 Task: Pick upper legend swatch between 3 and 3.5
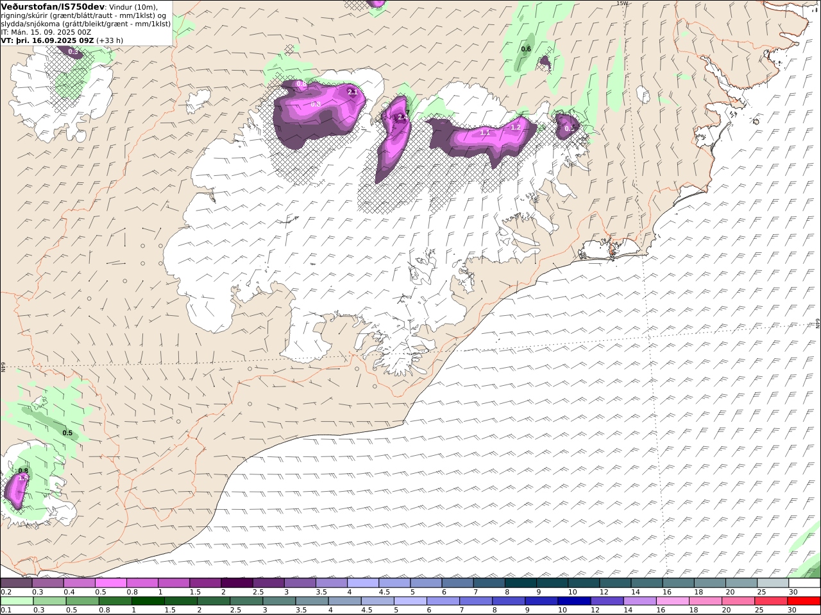(300, 583)
